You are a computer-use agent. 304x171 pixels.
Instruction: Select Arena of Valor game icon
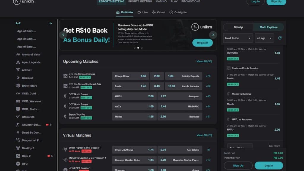[18, 55]
